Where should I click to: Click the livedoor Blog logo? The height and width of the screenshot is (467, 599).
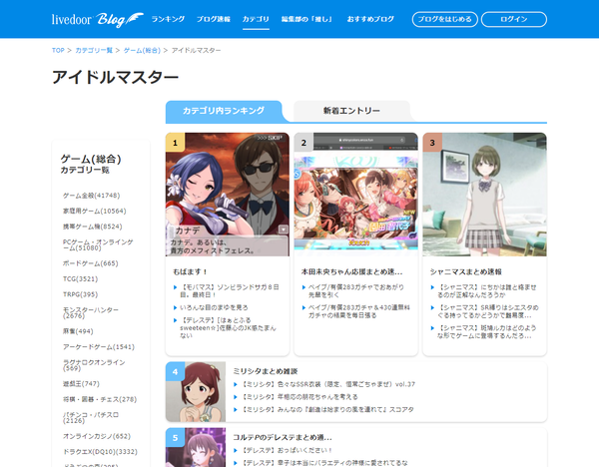tap(98, 20)
